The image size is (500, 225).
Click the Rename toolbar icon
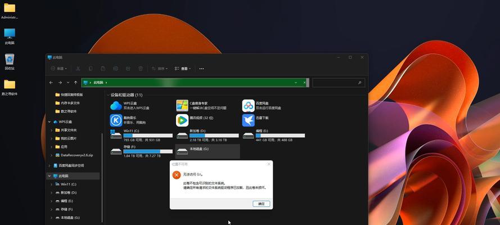click(115, 69)
